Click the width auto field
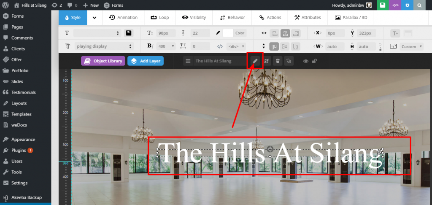 [x=335, y=46]
